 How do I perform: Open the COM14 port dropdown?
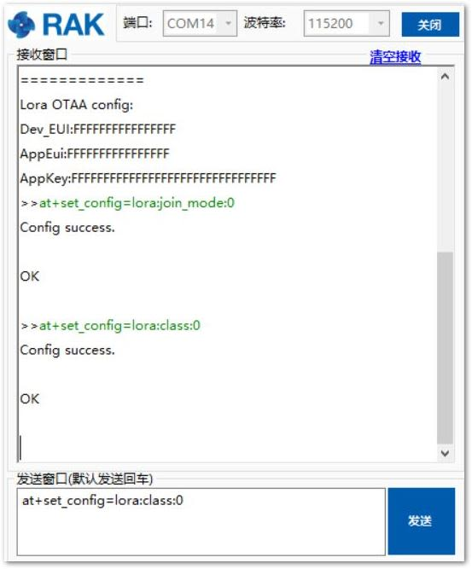229,24
